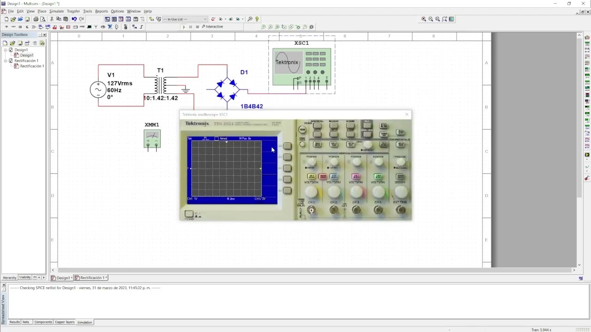591x332 pixels.
Task: Click the SEC/DIV knob on the oscilloscope
Action: click(x=401, y=192)
